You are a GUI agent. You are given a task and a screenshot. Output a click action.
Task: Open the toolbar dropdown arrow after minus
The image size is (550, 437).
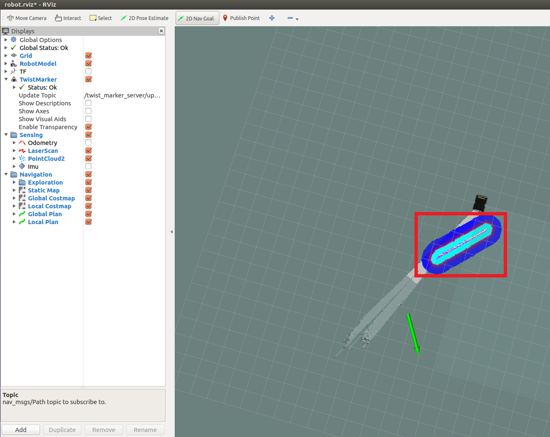coord(297,19)
